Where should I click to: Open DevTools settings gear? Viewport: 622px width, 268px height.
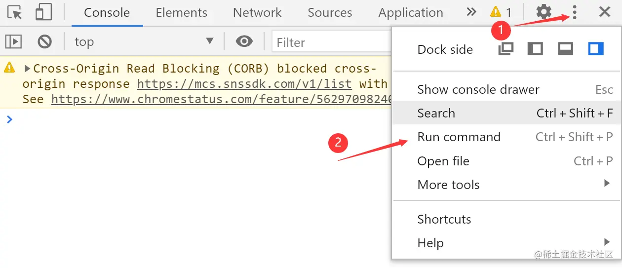[544, 12]
